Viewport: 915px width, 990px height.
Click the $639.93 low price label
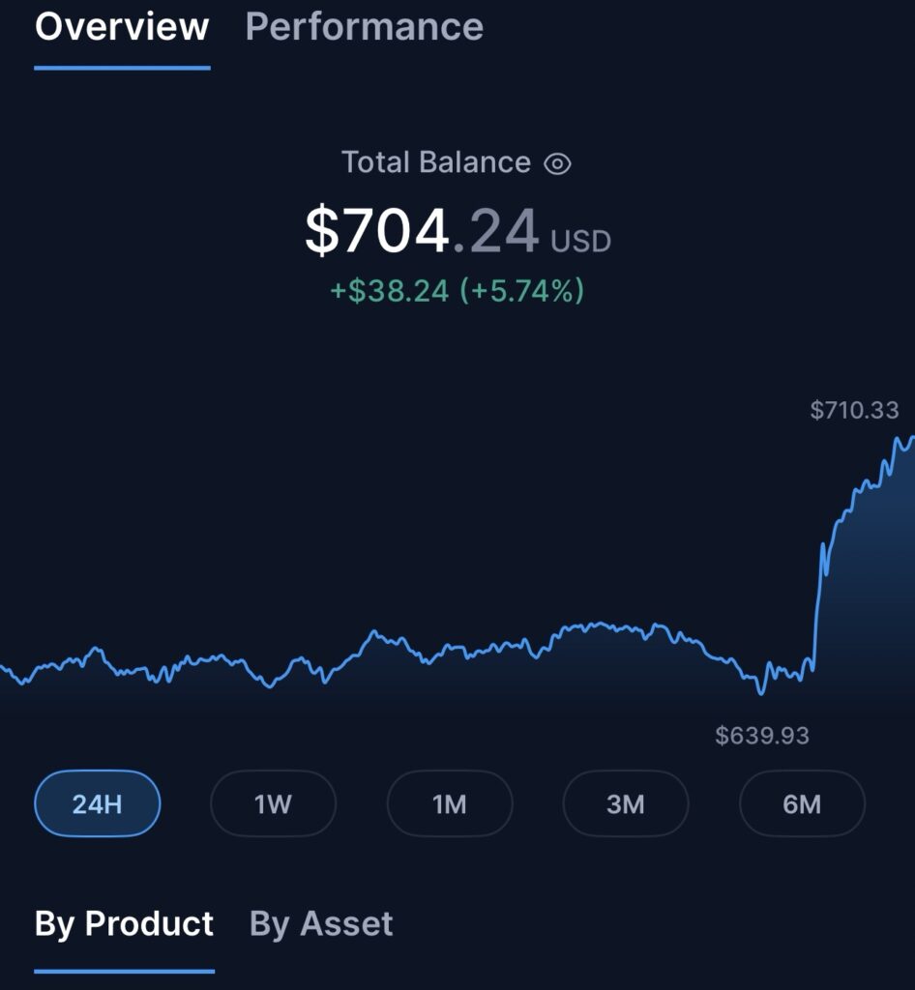tap(762, 736)
